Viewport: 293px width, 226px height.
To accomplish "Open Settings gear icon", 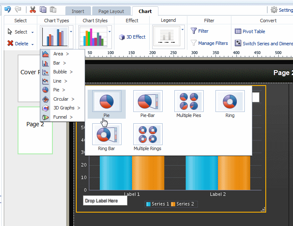I will coord(274,10).
